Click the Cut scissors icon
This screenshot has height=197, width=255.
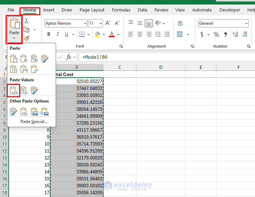pyautogui.click(x=26, y=21)
